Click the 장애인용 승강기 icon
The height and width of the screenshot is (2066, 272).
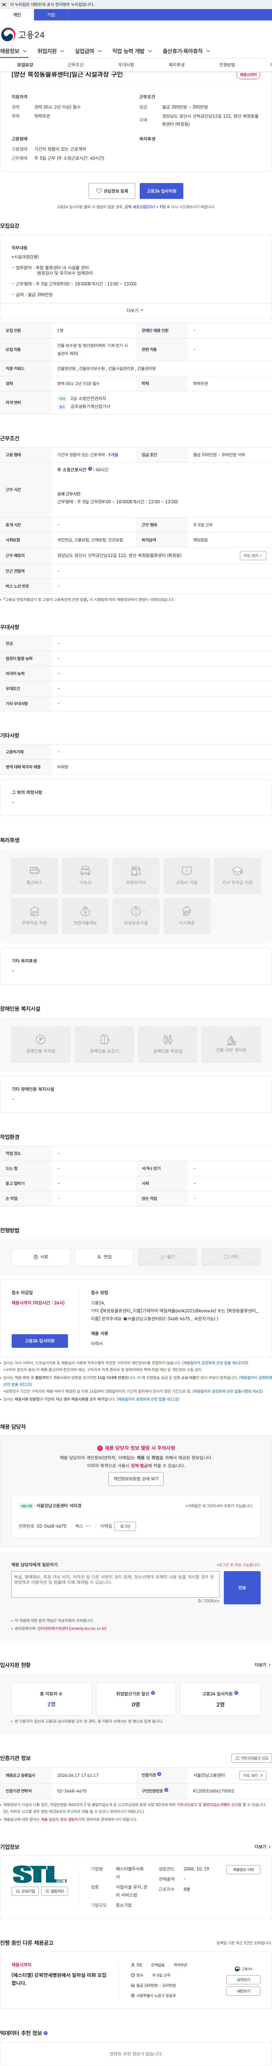tap(104, 1044)
